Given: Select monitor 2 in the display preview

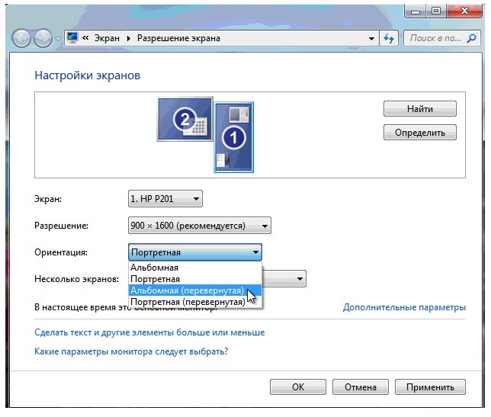Looking at the screenshot, I should (x=185, y=119).
